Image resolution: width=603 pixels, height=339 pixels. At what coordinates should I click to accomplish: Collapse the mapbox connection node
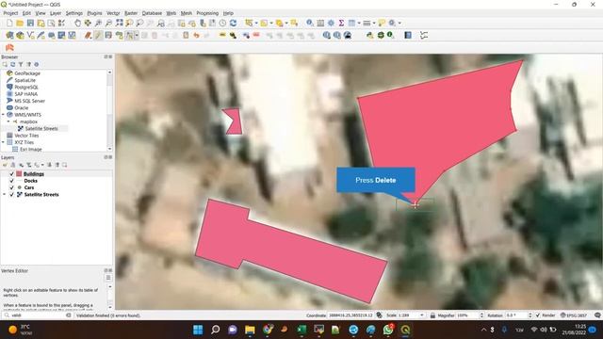(x=8, y=121)
